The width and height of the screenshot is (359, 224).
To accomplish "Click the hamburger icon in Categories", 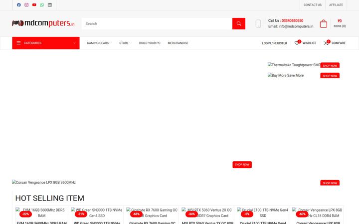I will 18,43.
